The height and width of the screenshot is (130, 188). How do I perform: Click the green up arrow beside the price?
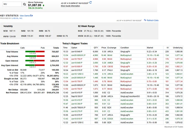coord(43,6)
